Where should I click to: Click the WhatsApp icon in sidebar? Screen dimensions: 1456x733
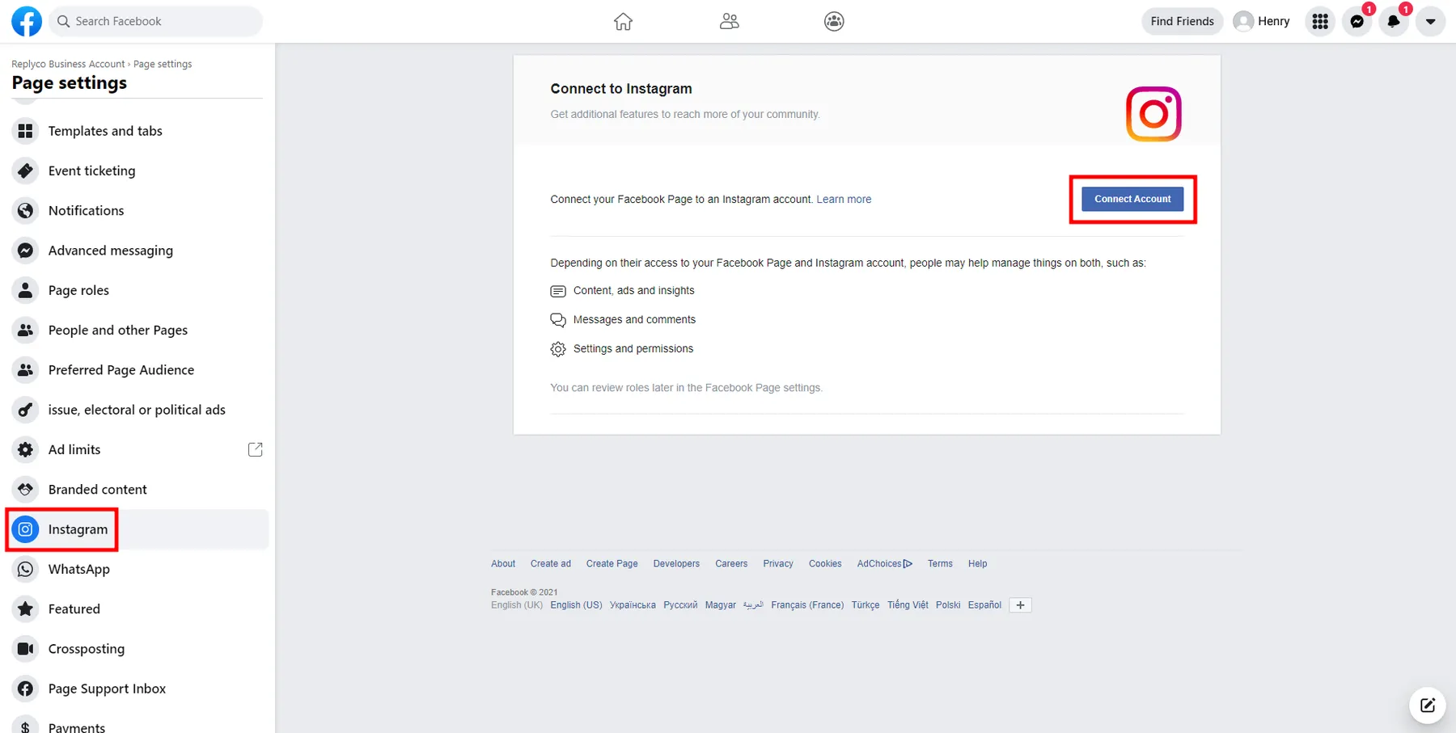(x=26, y=569)
